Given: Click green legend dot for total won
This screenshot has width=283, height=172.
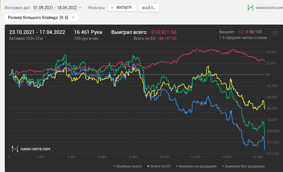Looking at the screenshot, I should 114,166.
